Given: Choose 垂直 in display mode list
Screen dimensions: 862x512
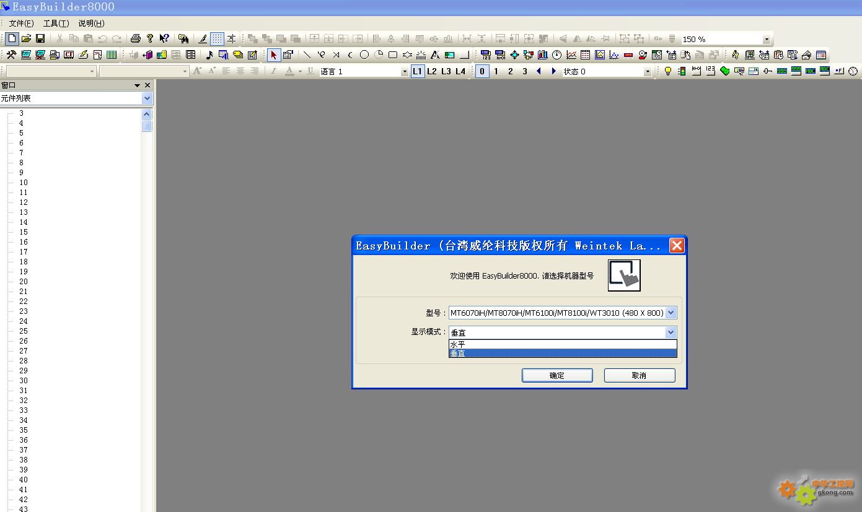Looking at the screenshot, I should coord(563,353).
